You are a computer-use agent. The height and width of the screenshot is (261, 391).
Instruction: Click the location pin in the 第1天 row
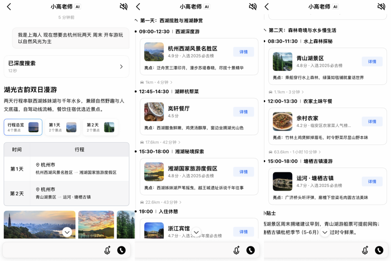coord(38,165)
